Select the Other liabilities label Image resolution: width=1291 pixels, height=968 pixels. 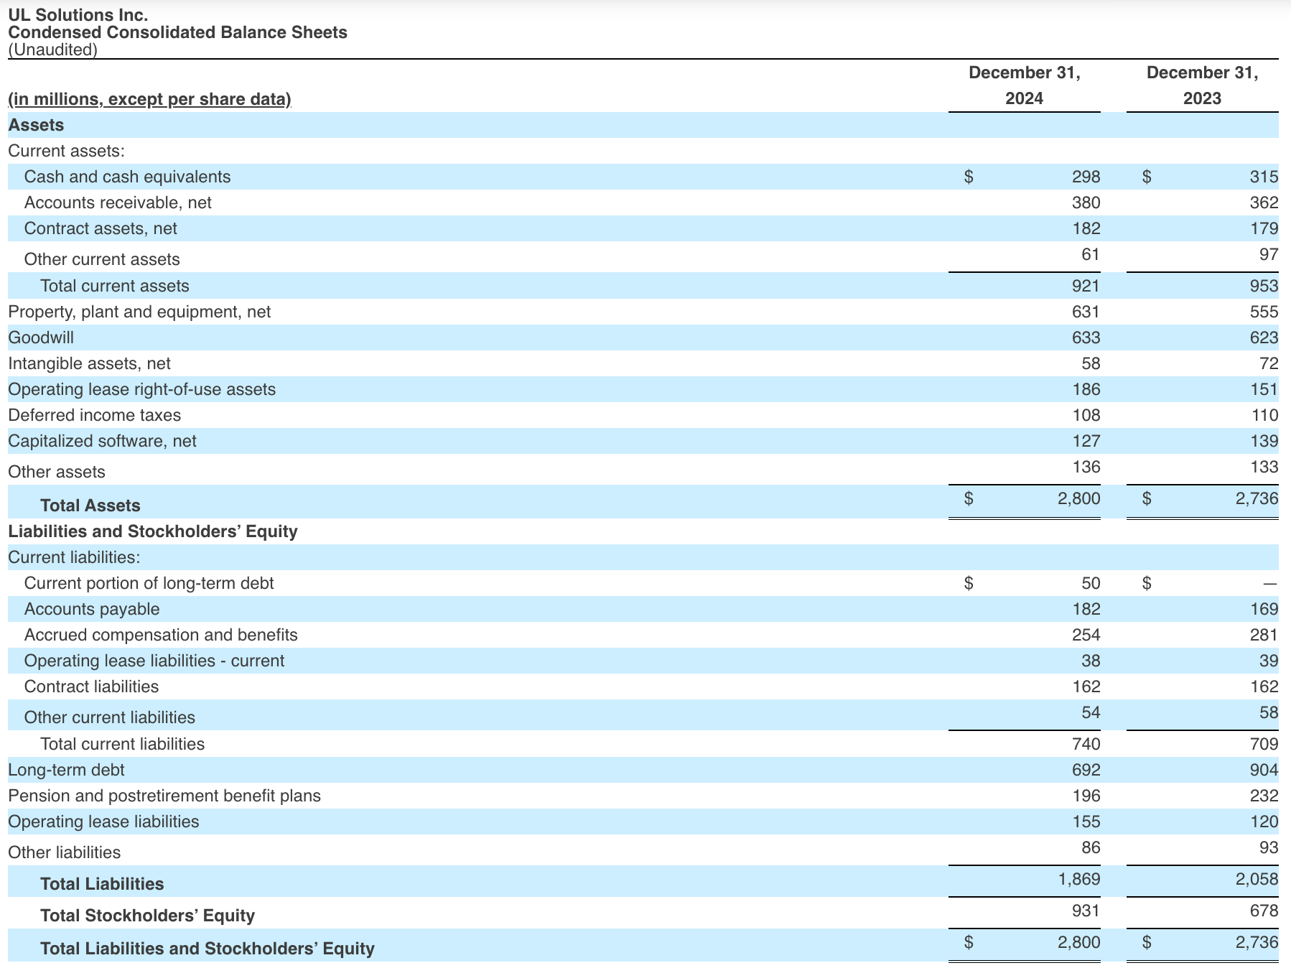pos(64,852)
